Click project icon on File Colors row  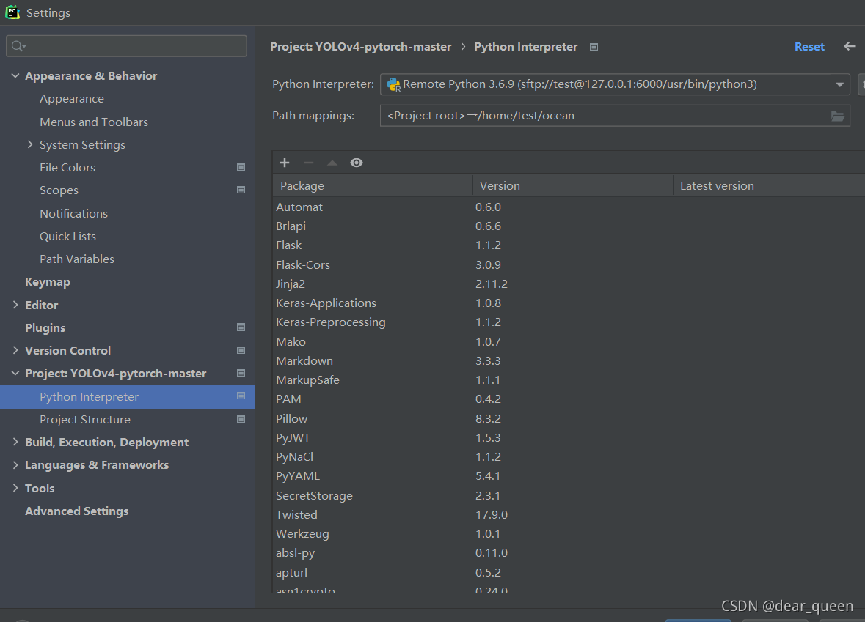tap(241, 167)
